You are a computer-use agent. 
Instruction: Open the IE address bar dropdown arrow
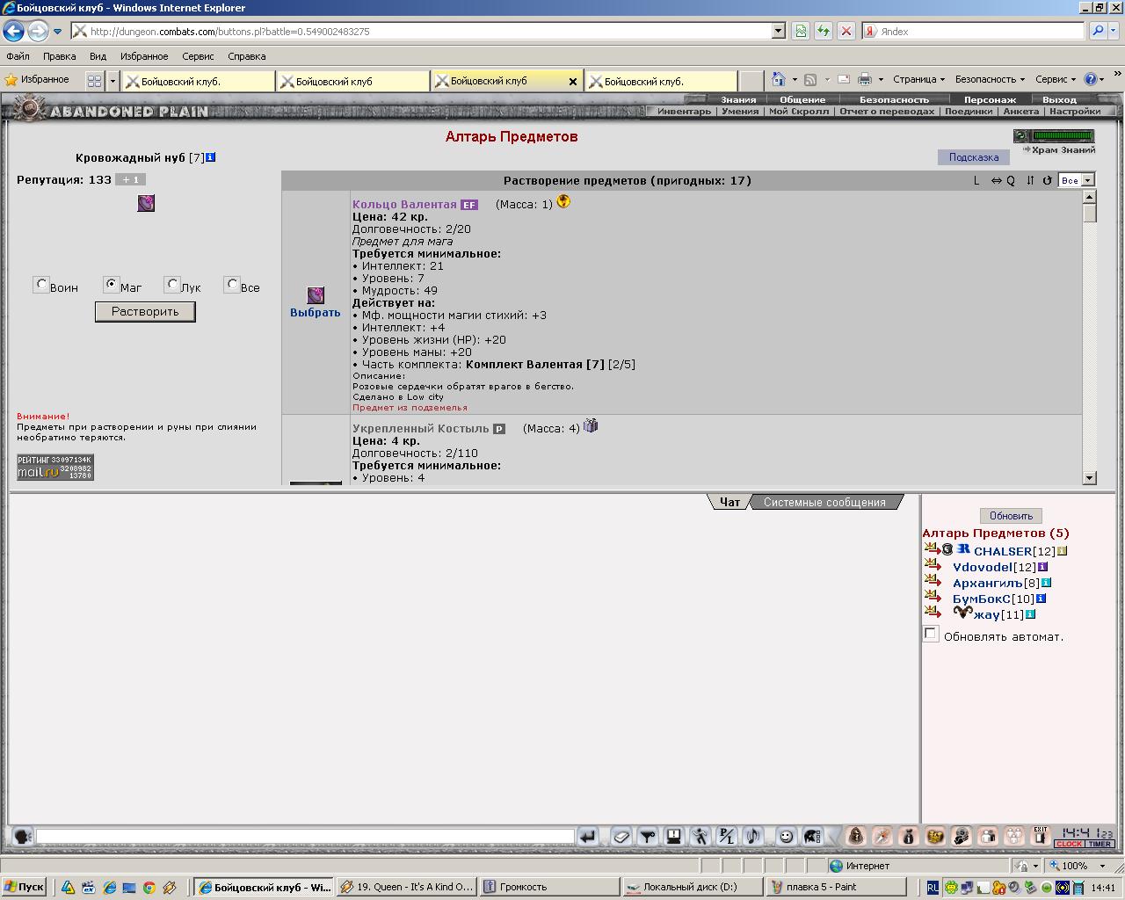click(x=778, y=31)
